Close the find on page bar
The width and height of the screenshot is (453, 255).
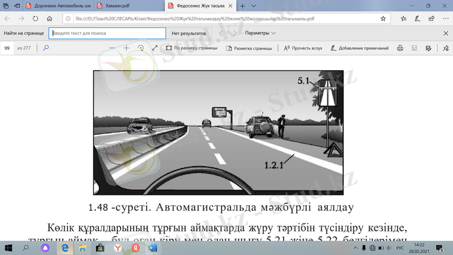[x=445, y=33]
